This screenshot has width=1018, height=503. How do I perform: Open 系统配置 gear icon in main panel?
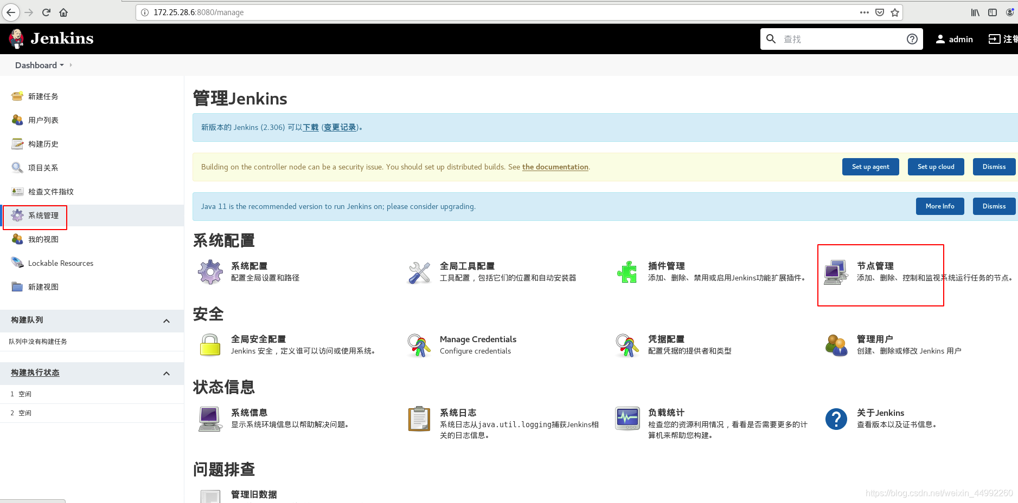tap(210, 272)
